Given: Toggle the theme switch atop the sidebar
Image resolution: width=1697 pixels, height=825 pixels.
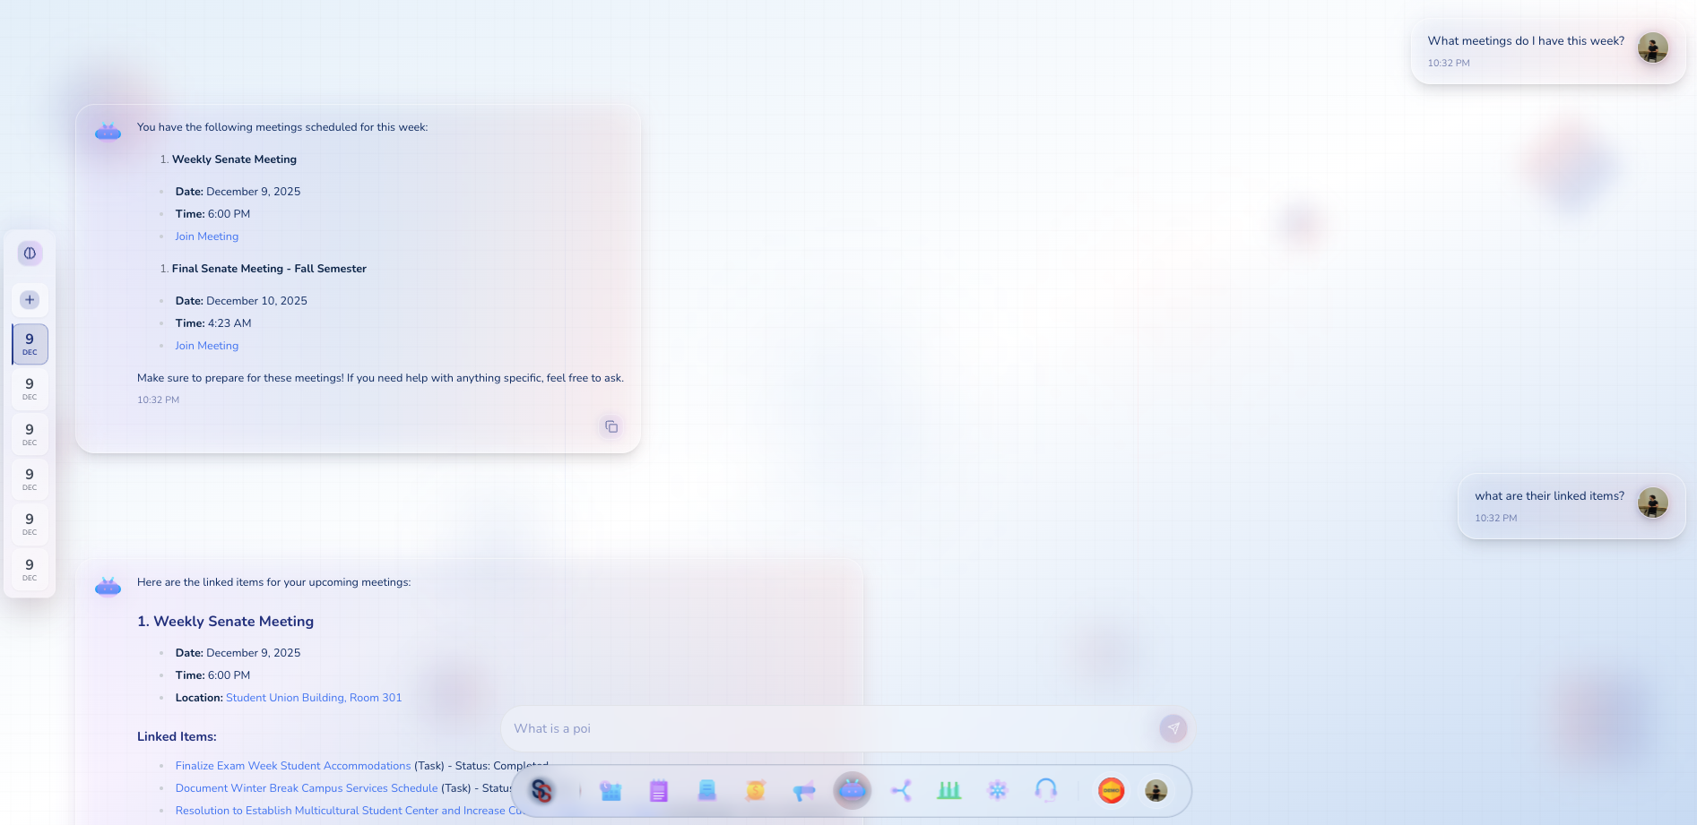Looking at the screenshot, I should point(30,253).
